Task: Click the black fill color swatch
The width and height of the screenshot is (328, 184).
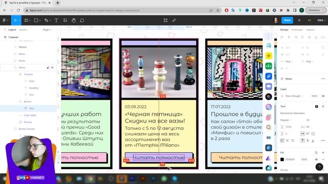Action: coord(282,159)
